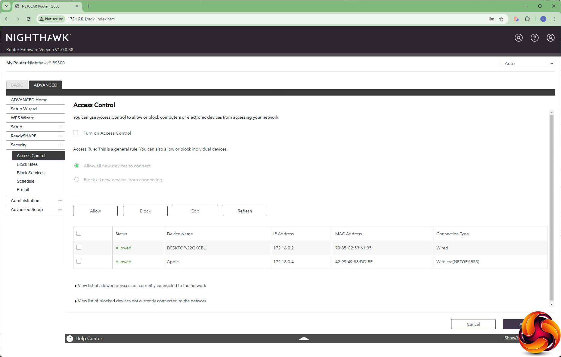Open a new browser tab
The image size is (561, 357).
coord(88,6)
